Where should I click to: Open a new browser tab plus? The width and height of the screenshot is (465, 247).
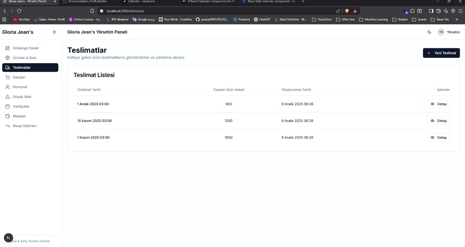[303, 1]
